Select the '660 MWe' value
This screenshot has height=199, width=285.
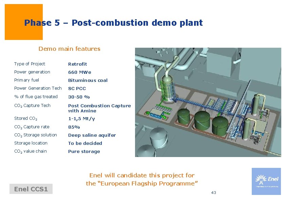[80, 72]
